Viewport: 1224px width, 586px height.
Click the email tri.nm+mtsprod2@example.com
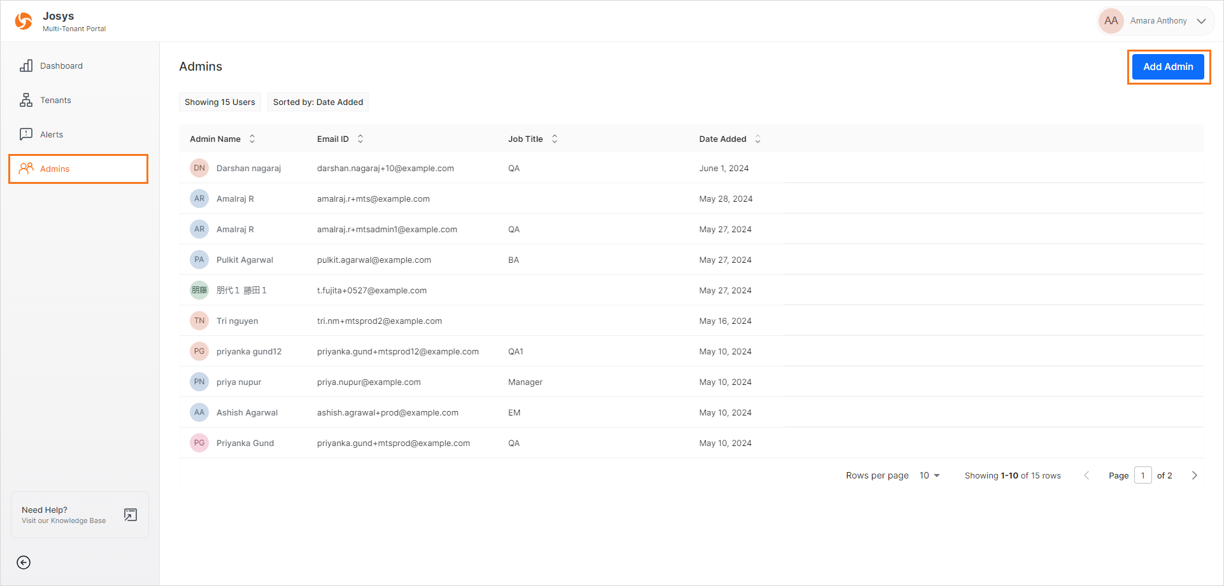pos(380,321)
